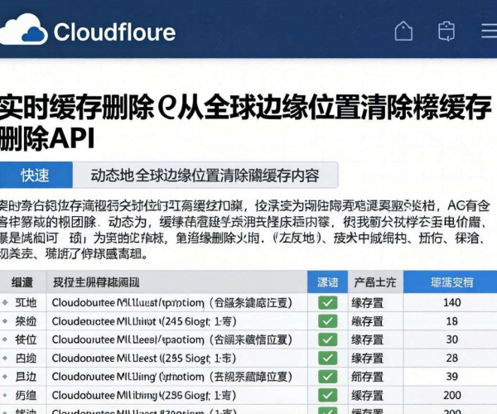Click the page heading ending with 删除API
The height and width of the screenshot is (414, 497).
246,123
